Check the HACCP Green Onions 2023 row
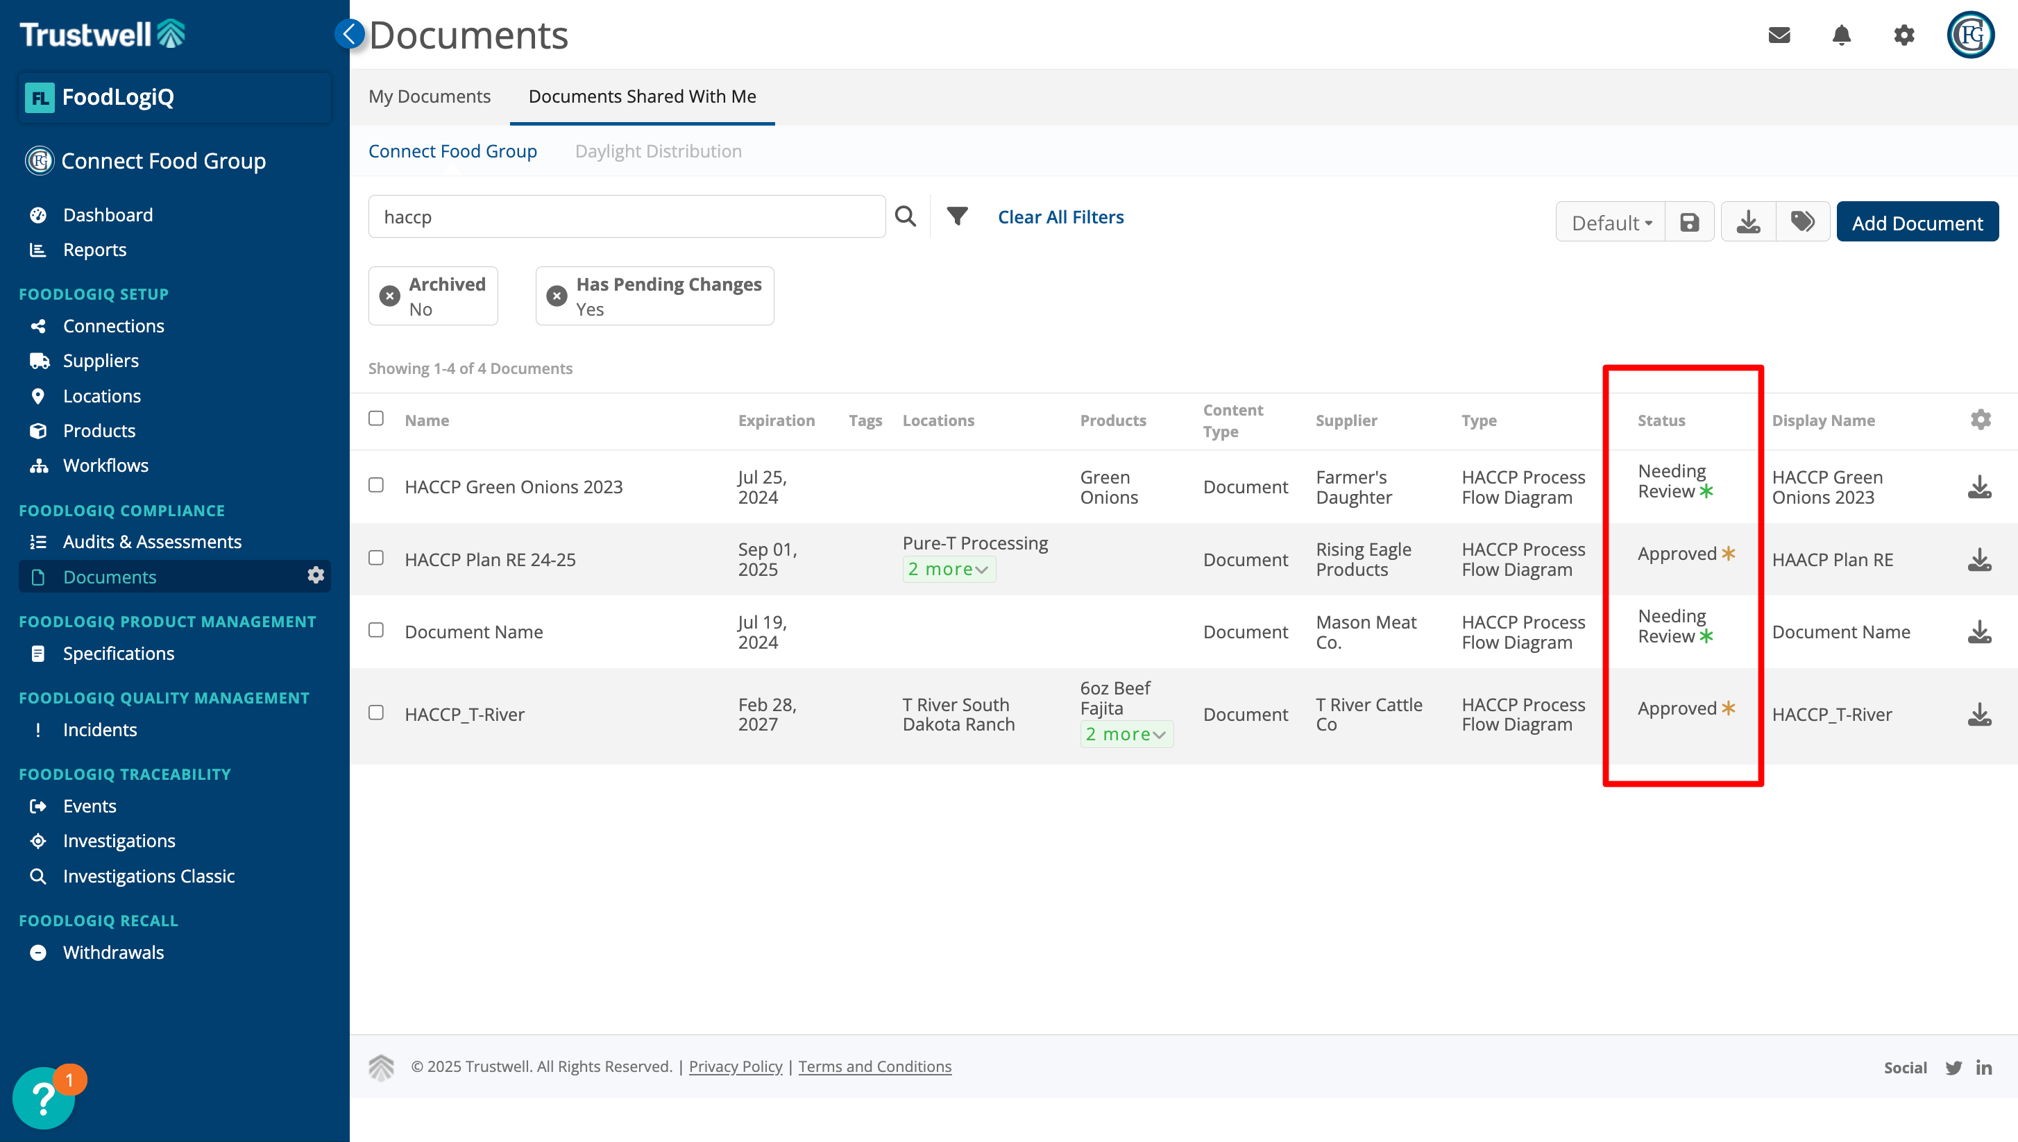Screen dimensions: 2018x1142 pyautogui.click(x=375, y=485)
